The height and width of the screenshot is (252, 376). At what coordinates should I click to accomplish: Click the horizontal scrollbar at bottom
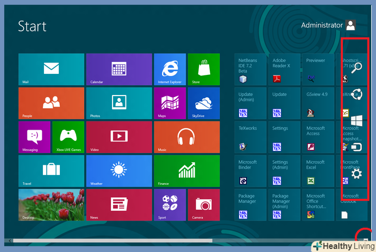112,240
